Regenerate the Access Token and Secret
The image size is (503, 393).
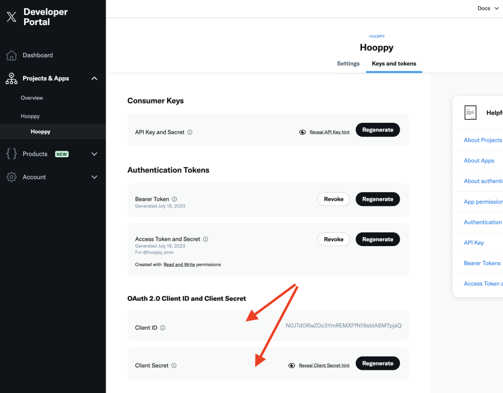(378, 239)
